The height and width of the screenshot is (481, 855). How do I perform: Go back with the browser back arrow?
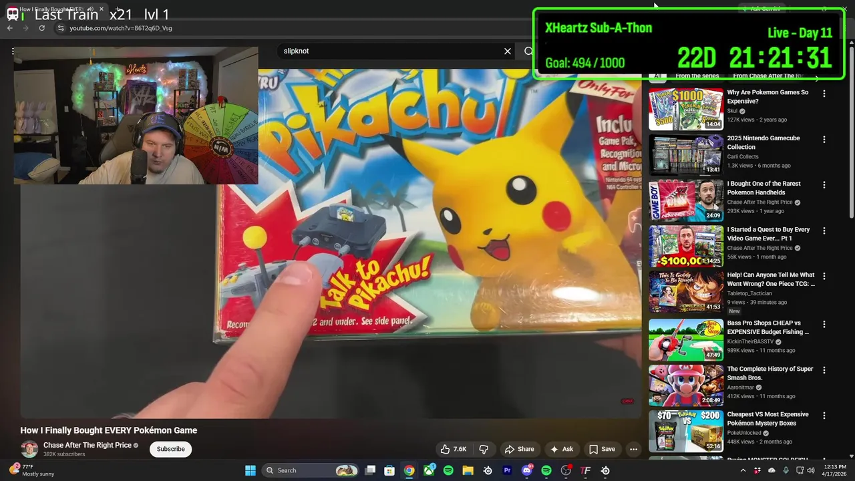[10, 28]
